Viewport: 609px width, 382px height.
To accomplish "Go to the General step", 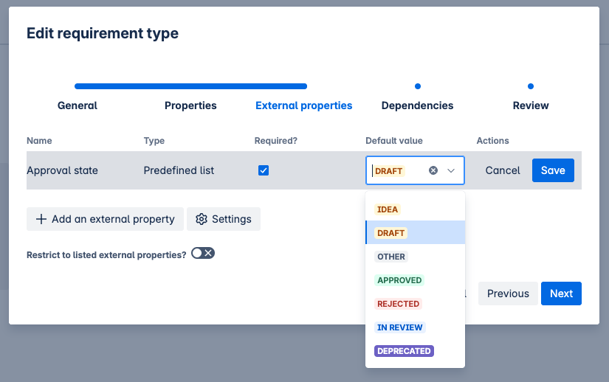I will 78,105.
